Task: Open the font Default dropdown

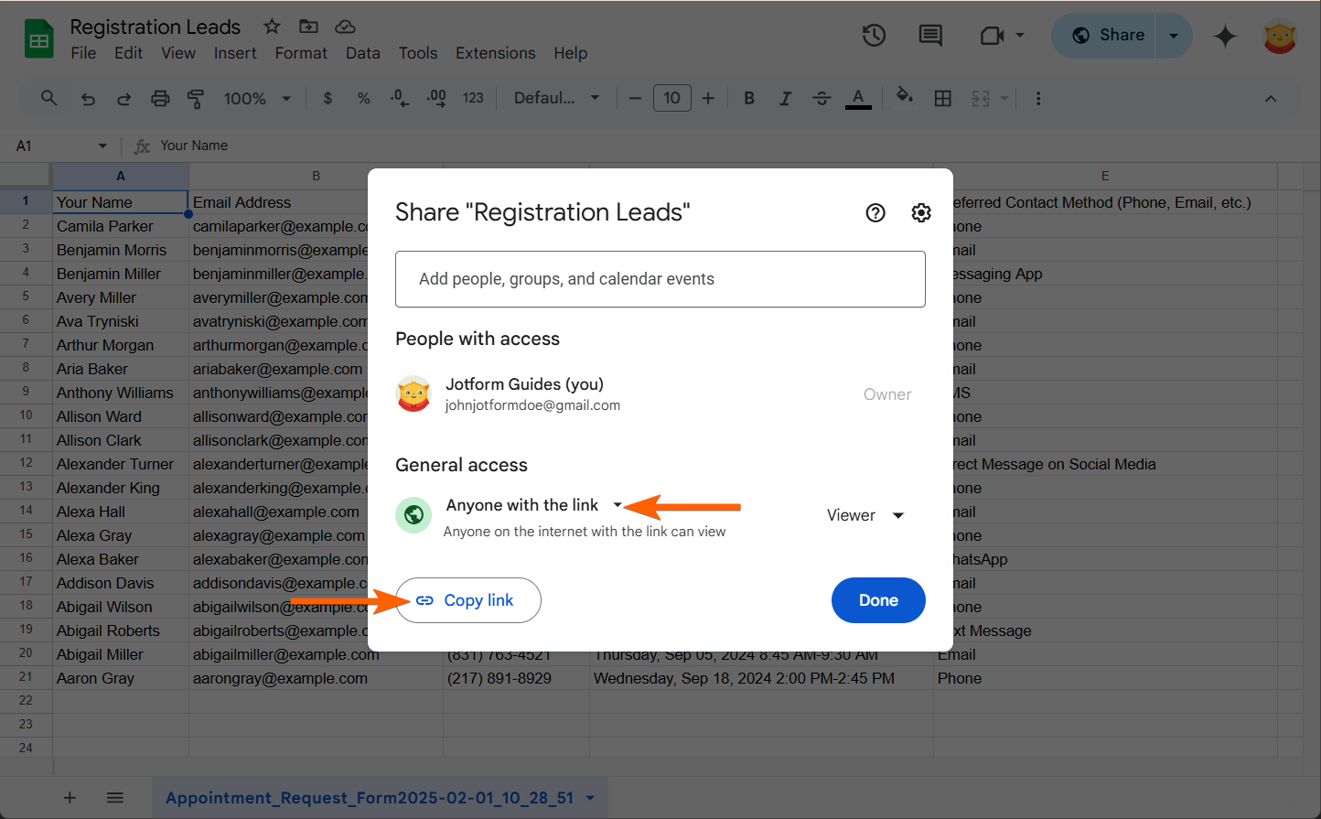Action: (x=556, y=98)
